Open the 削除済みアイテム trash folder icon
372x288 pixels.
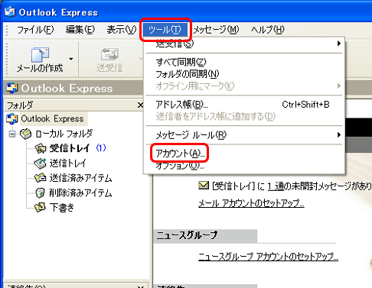[x=40, y=193]
